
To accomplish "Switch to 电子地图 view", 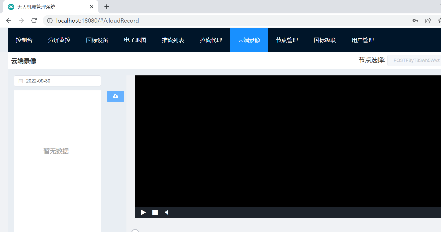I will tap(135, 40).
